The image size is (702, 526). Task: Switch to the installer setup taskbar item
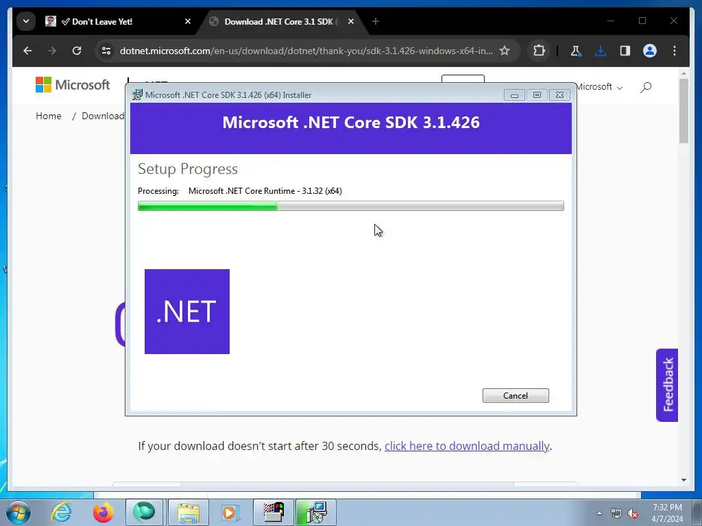(x=316, y=512)
